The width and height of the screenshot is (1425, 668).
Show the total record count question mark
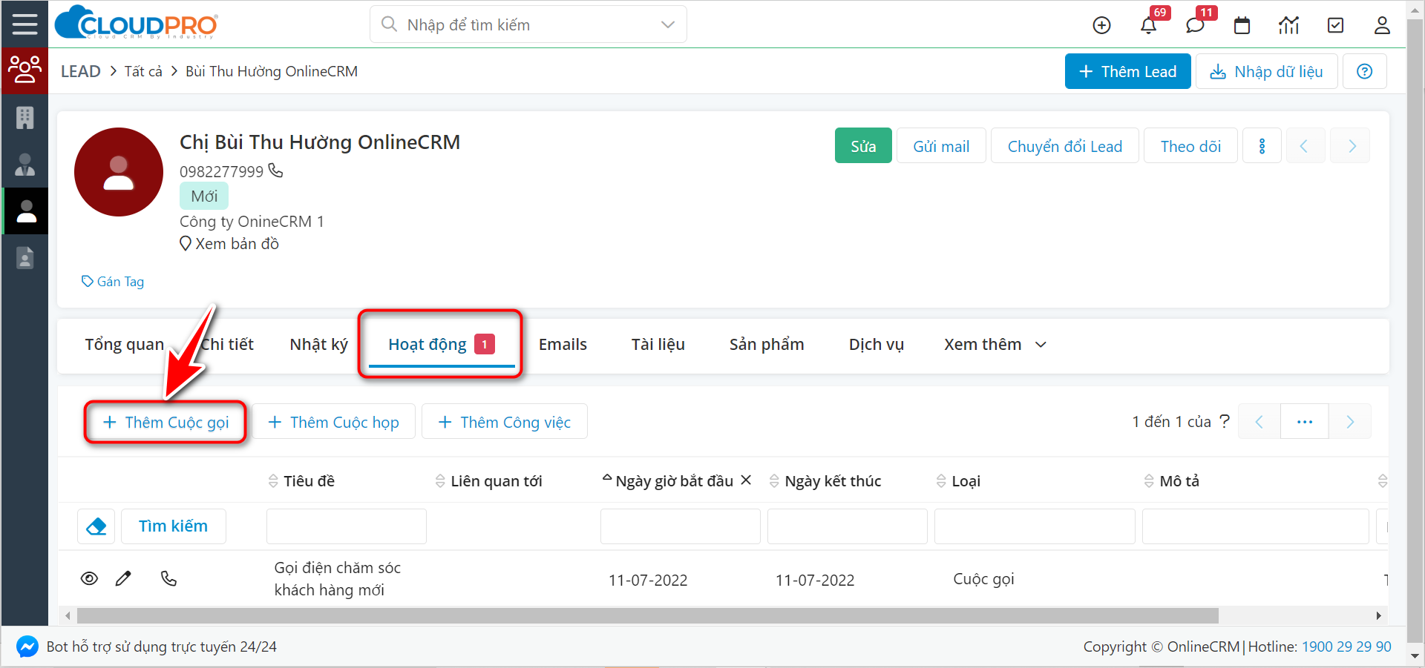pos(1225,421)
